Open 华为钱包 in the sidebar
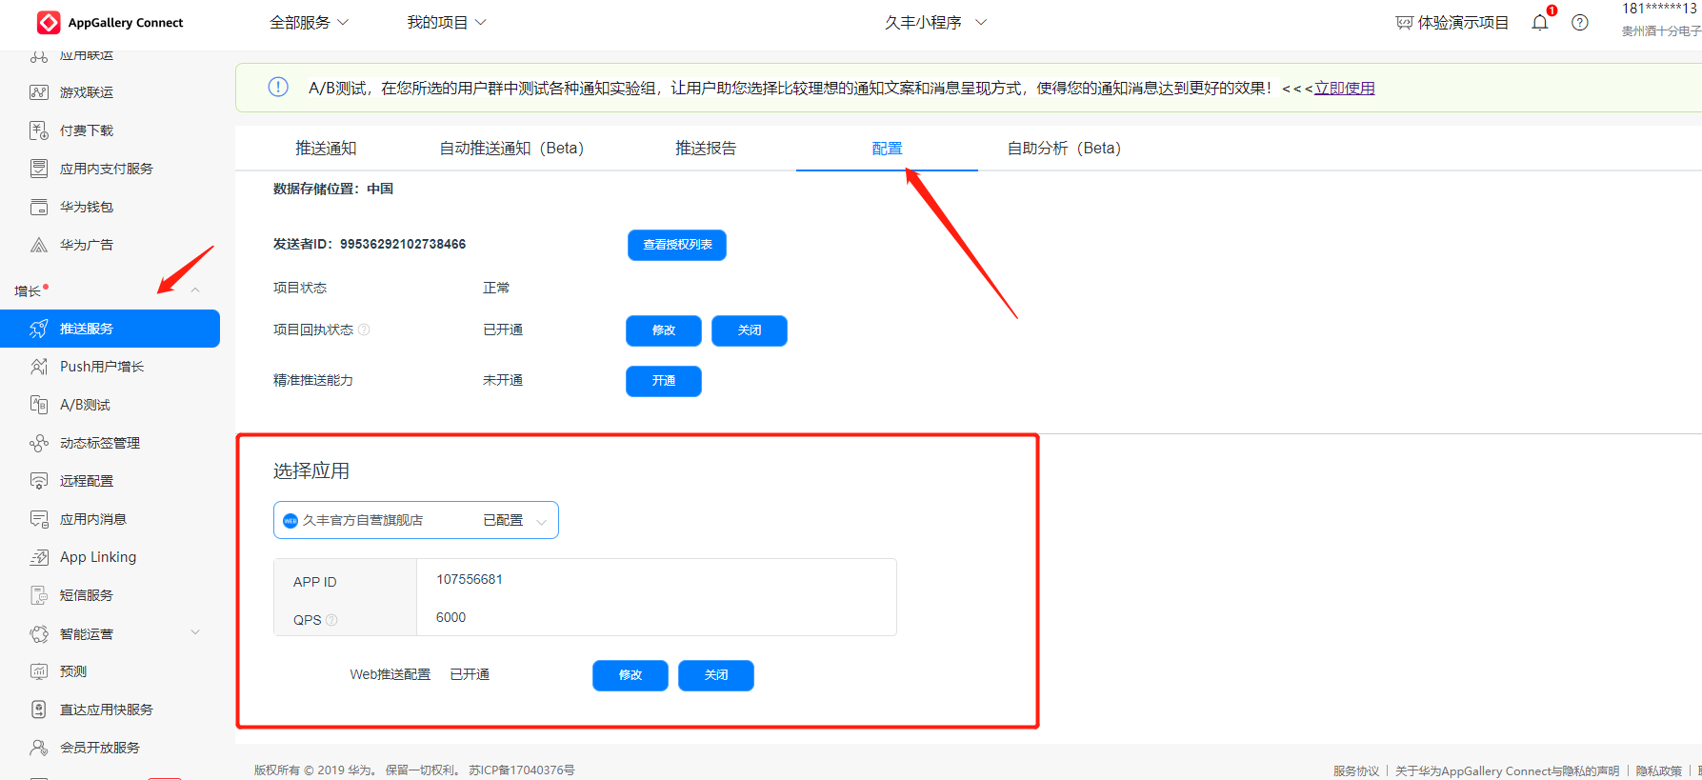Image resolution: width=1702 pixels, height=780 pixels. [87, 207]
